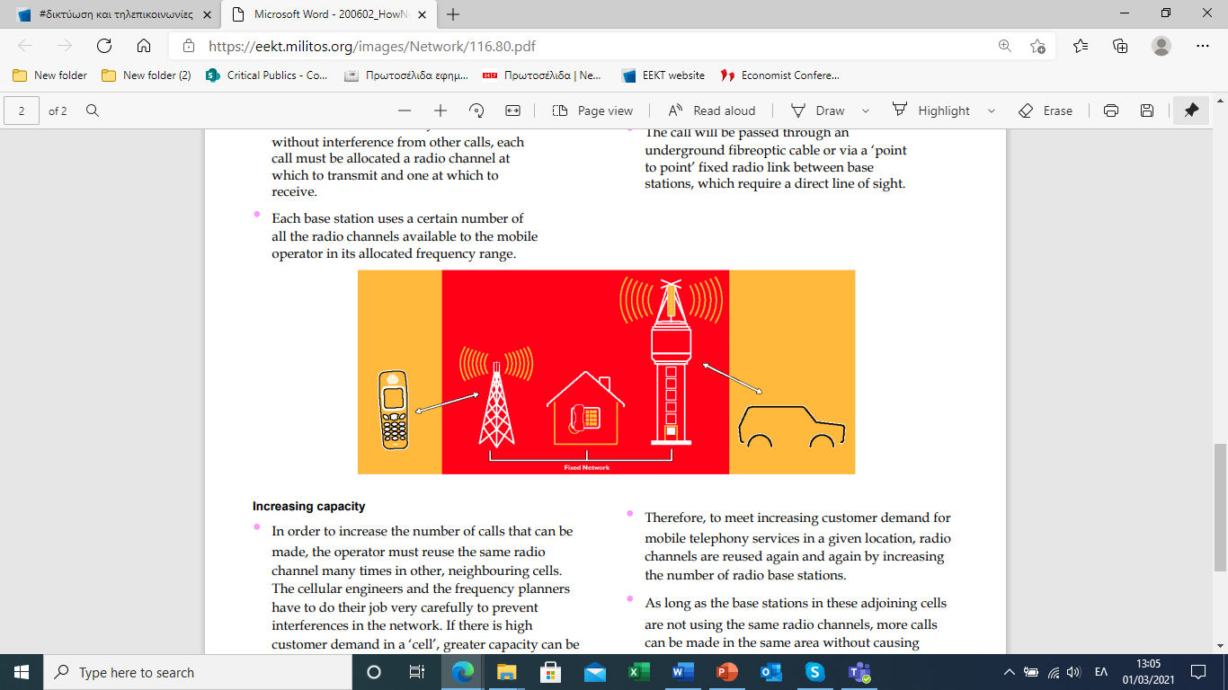1228x690 pixels.
Task: Refresh the browser page
Action: 104,46
